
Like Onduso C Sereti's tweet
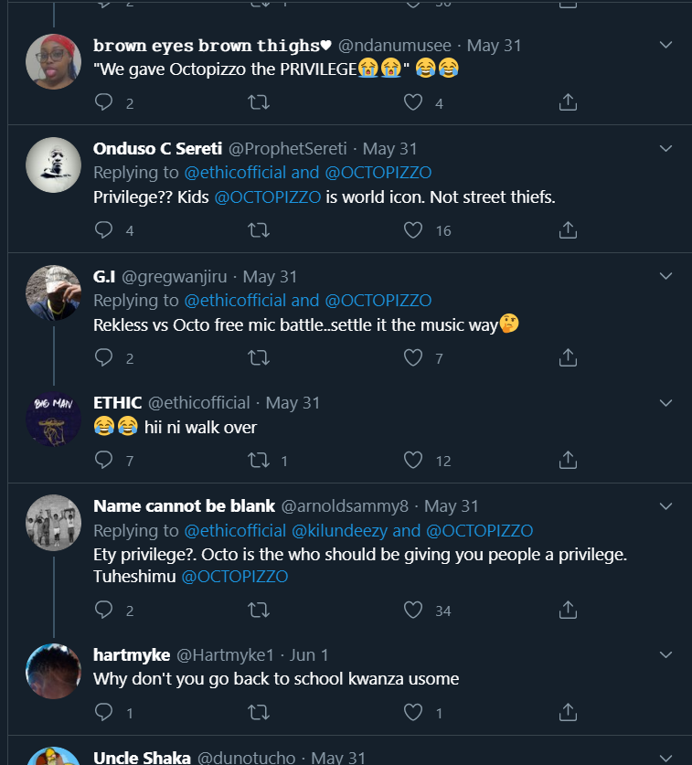point(414,230)
